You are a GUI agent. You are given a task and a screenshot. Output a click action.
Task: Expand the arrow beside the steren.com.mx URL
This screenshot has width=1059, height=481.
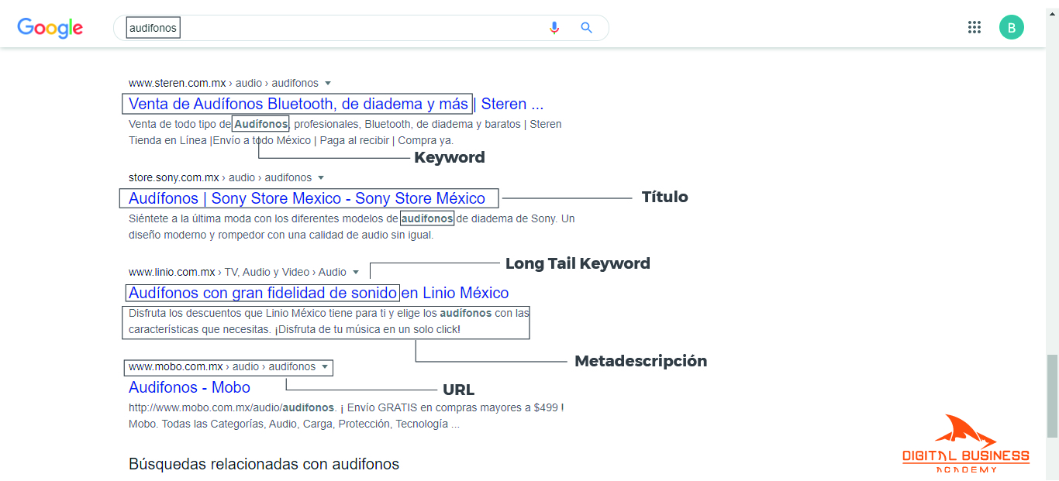328,84
